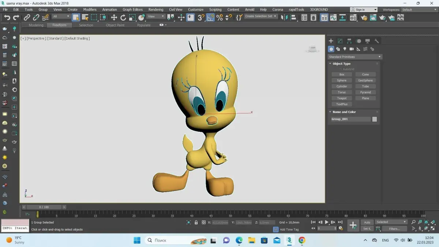Screen dimensions: 439x247
Task: Click the TextPlus object button
Action: pyautogui.click(x=342, y=104)
